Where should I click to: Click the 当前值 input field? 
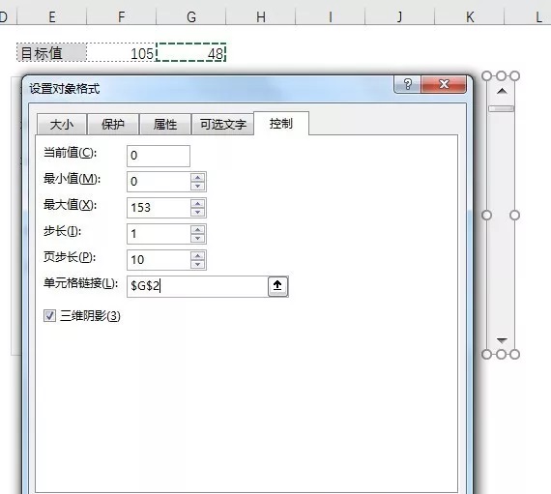[159, 156]
